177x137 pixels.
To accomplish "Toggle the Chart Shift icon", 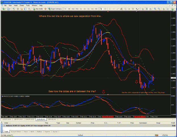I will coord(168,9).
